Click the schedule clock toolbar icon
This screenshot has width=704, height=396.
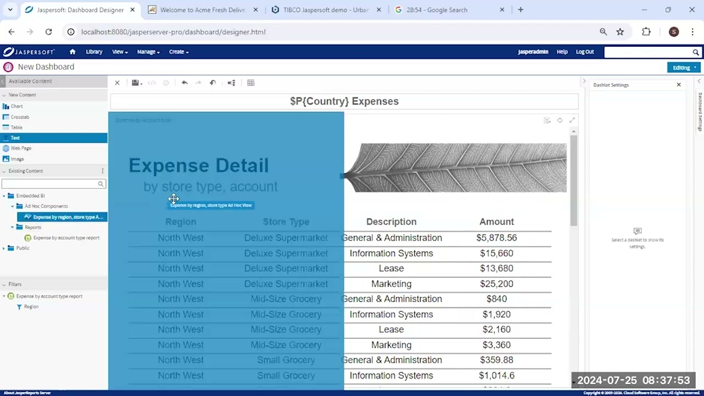166,82
